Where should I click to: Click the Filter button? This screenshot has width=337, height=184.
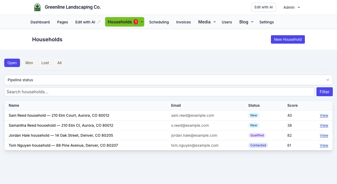coord(325,92)
